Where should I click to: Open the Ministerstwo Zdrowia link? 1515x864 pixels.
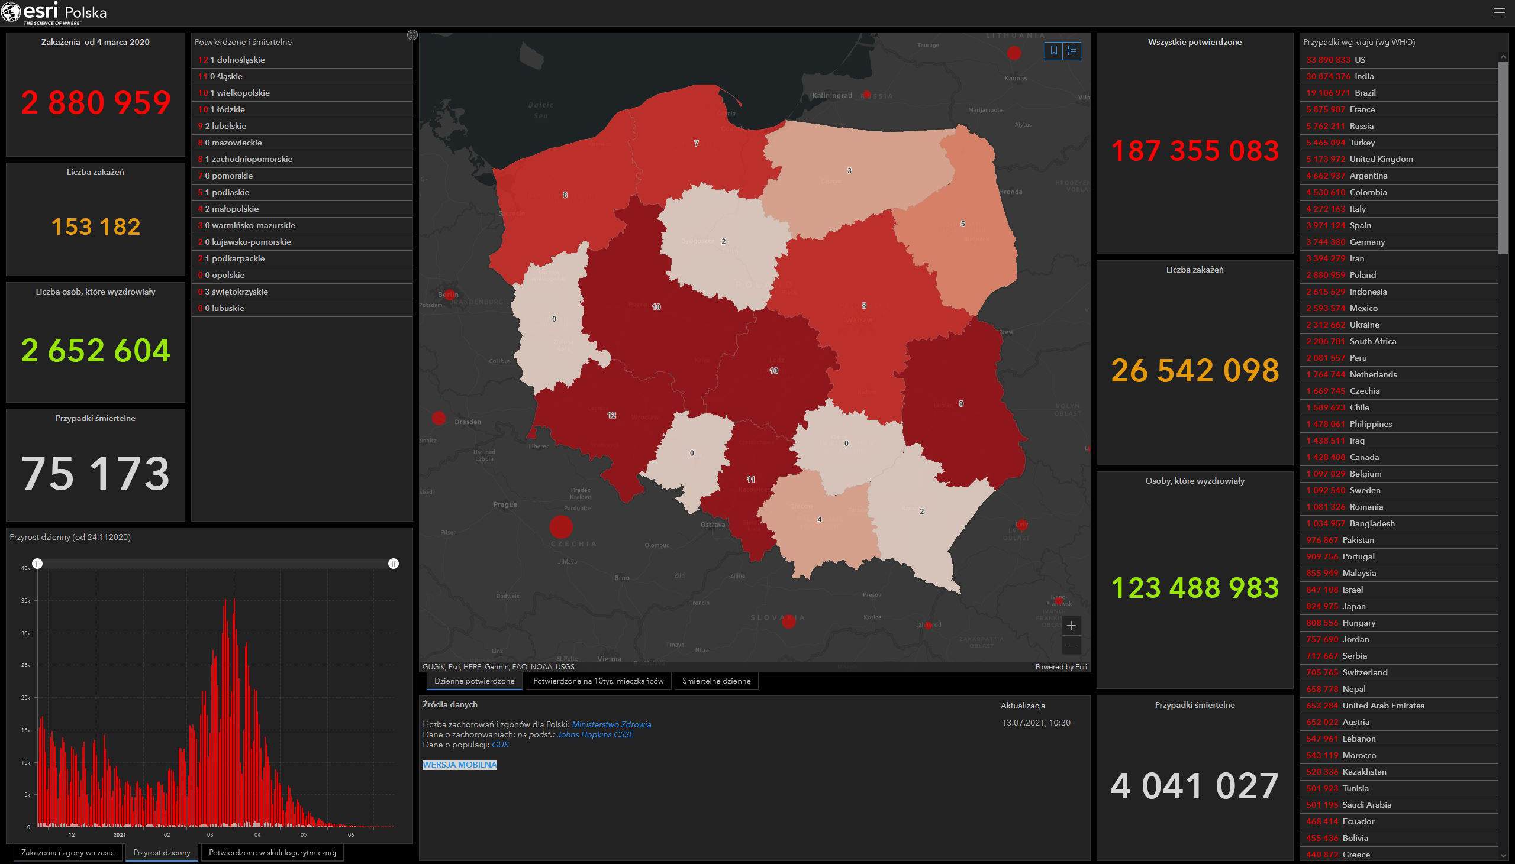tap(611, 724)
